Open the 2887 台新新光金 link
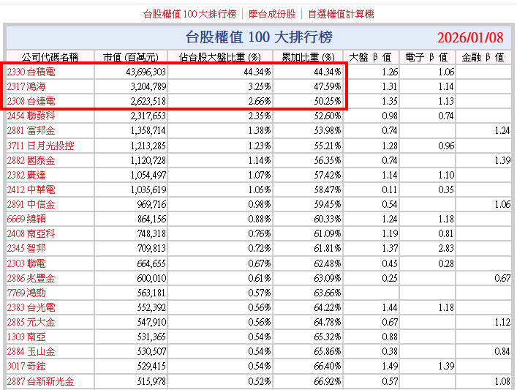 click(x=40, y=381)
